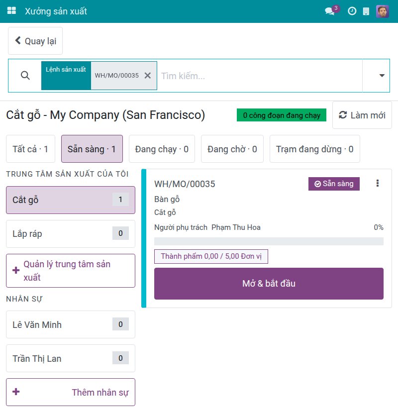Toggle the Trạm đang dừng filter

(x=315, y=149)
